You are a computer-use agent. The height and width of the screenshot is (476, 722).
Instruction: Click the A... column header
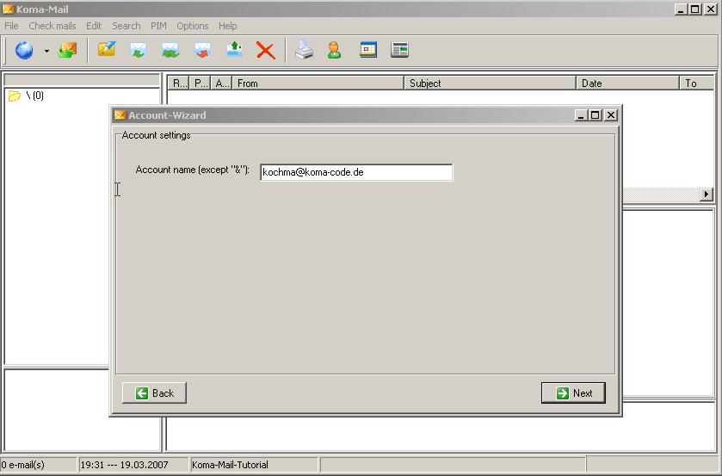coord(221,83)
